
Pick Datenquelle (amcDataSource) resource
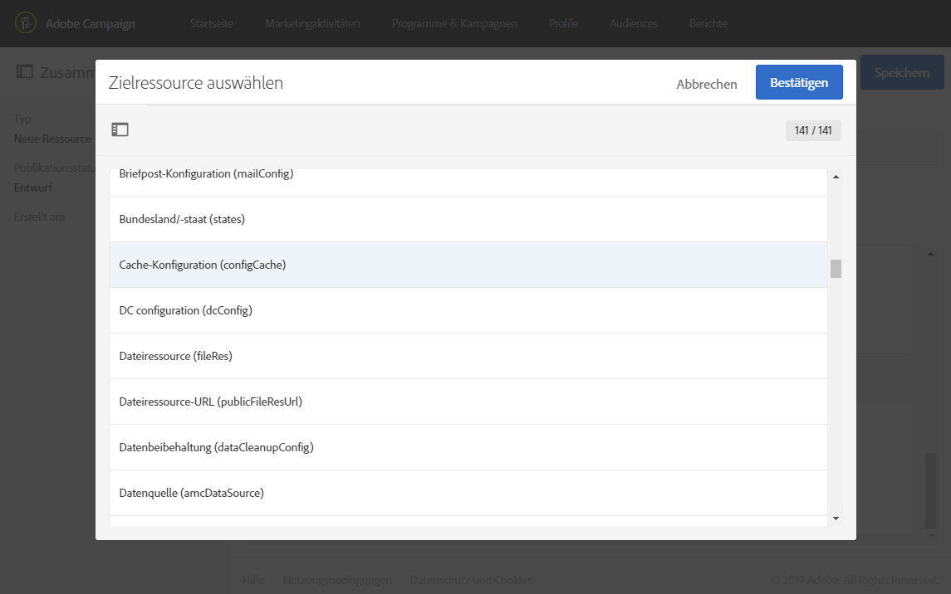tap(468, 493)
